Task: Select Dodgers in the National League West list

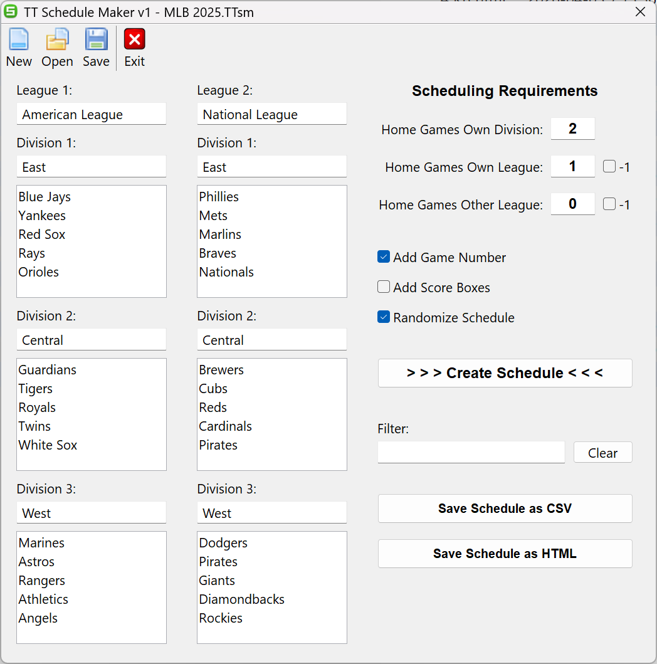Action: 223,543
